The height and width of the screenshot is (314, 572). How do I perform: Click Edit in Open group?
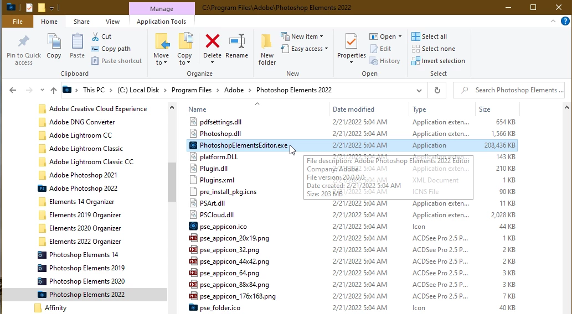(380, 49)
